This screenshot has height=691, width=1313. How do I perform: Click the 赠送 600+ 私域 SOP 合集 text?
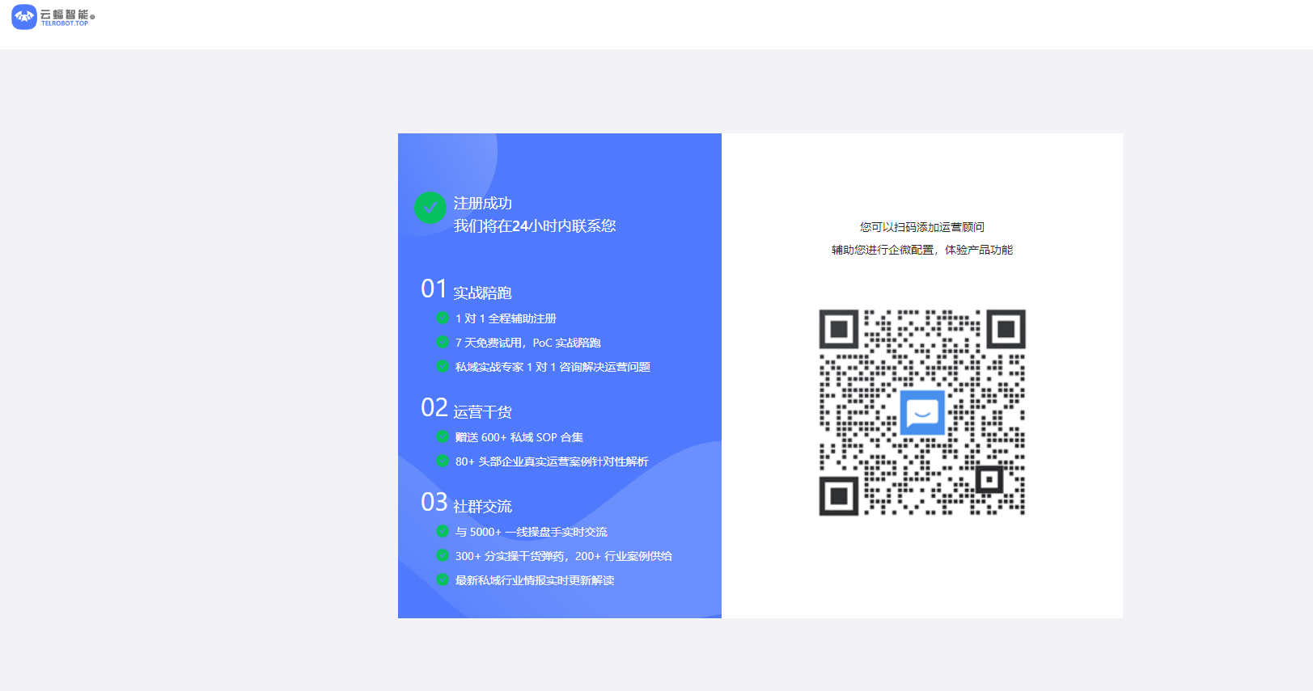coord(519,437)
